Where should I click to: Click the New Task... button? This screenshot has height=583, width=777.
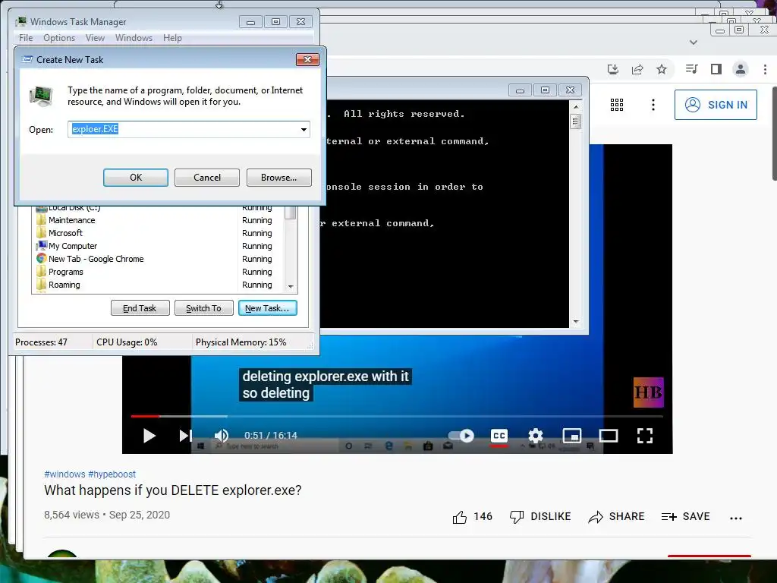pyautogui.click(x=268, y=308)
